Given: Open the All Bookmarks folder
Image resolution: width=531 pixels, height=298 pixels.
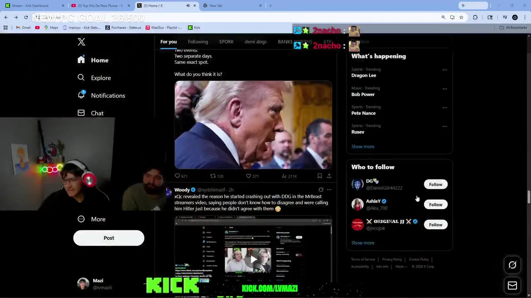Looking at the screenshot, I should pos(513,28).
